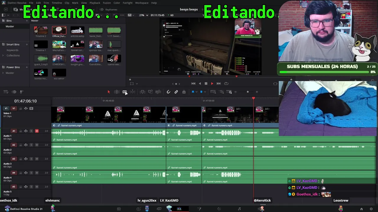
Task: Click the Replace Clip edit icon
Action: click(158, 92)
